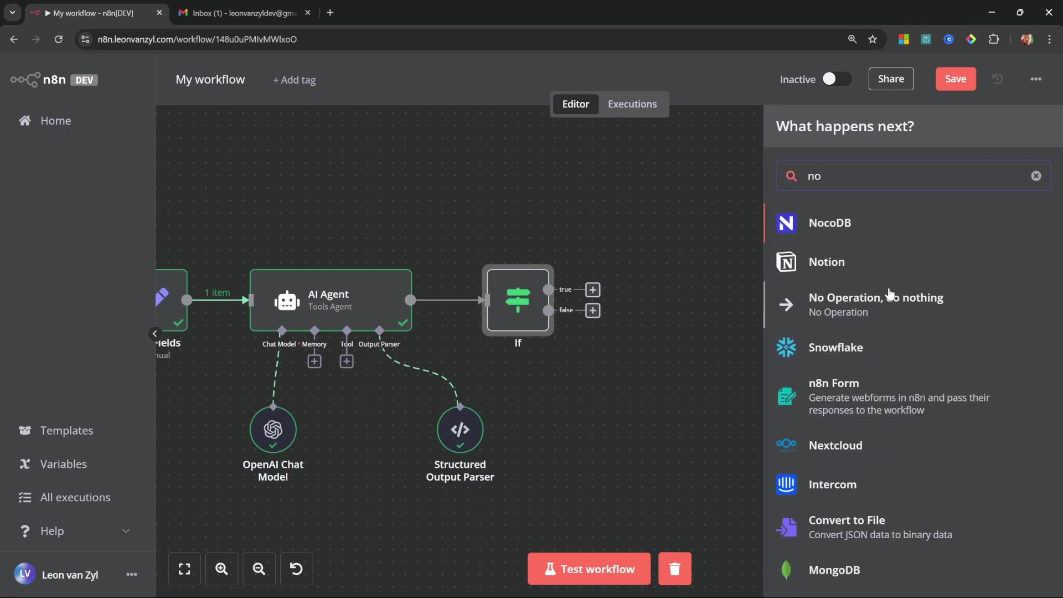
Task: Switch to the Executions tab
Action: coord(632,104)
